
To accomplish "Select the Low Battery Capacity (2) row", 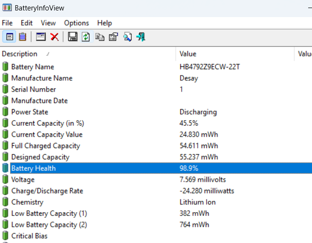I will point(156,224).
